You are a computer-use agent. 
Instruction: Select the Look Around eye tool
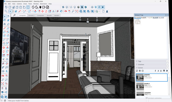point(2,92)
